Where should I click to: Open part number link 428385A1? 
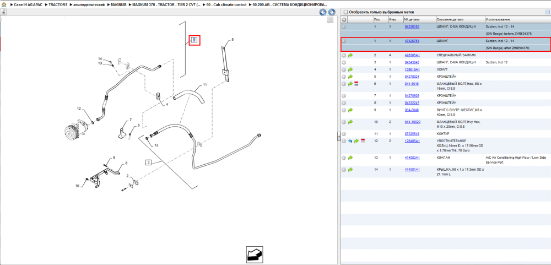pyautogui.click(x=412, y=55)
